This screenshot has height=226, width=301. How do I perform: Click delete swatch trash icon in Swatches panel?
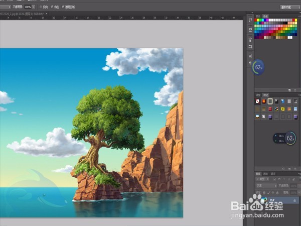pos(295,90)
